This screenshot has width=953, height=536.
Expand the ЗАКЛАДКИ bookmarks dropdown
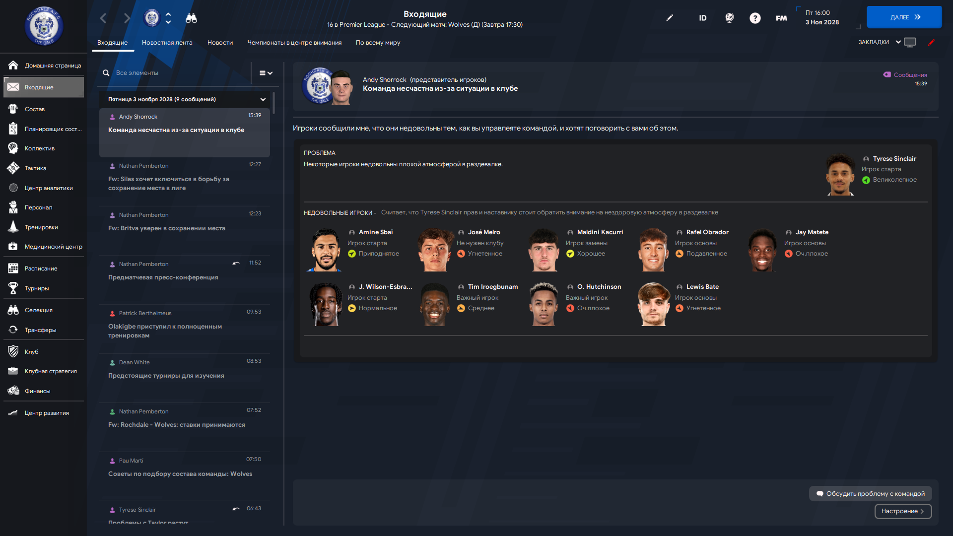[879, 42]
